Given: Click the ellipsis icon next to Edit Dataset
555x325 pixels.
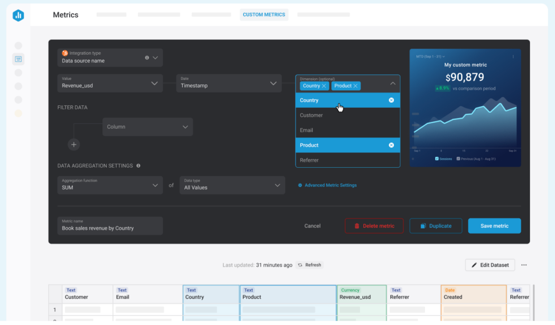Looking at the screenshot, I should click(x=524, y=265).
